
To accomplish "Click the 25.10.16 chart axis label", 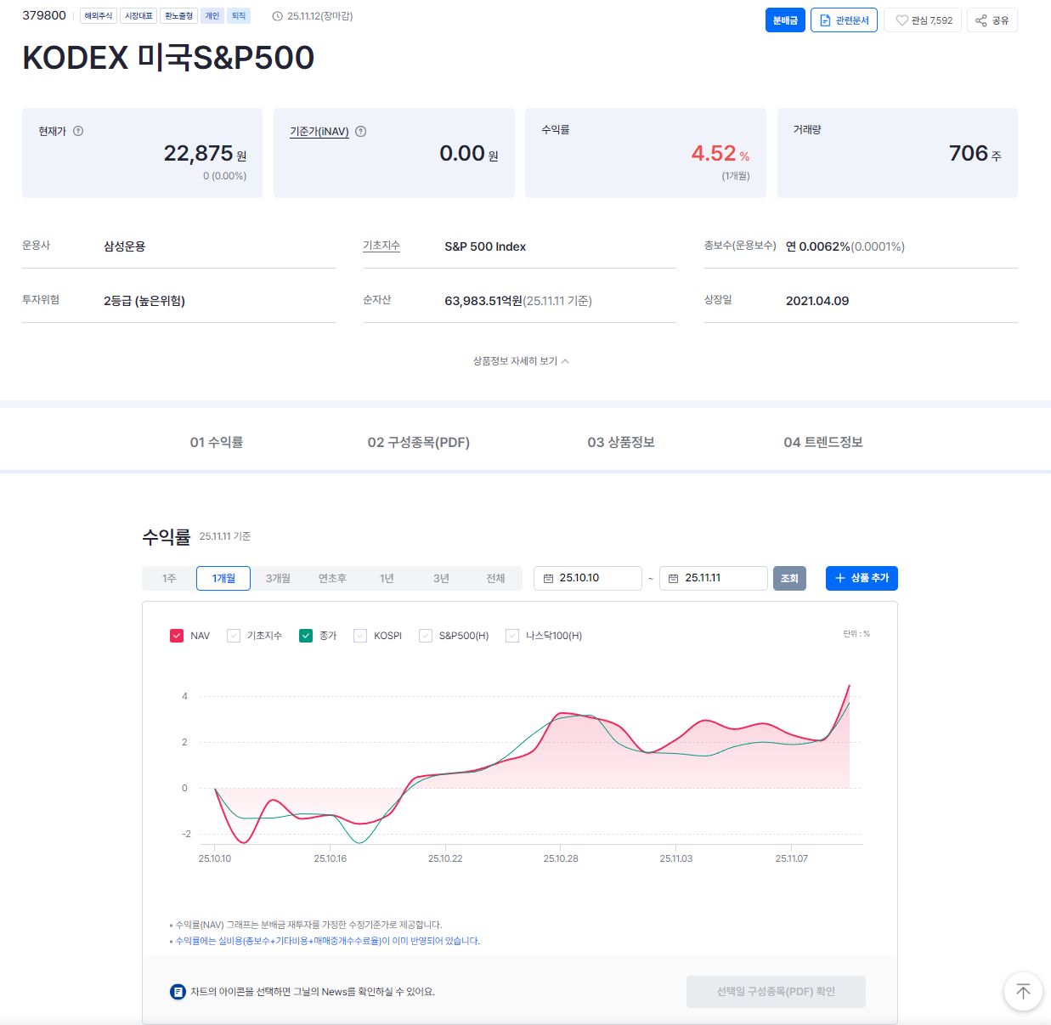I will point(331,858).
